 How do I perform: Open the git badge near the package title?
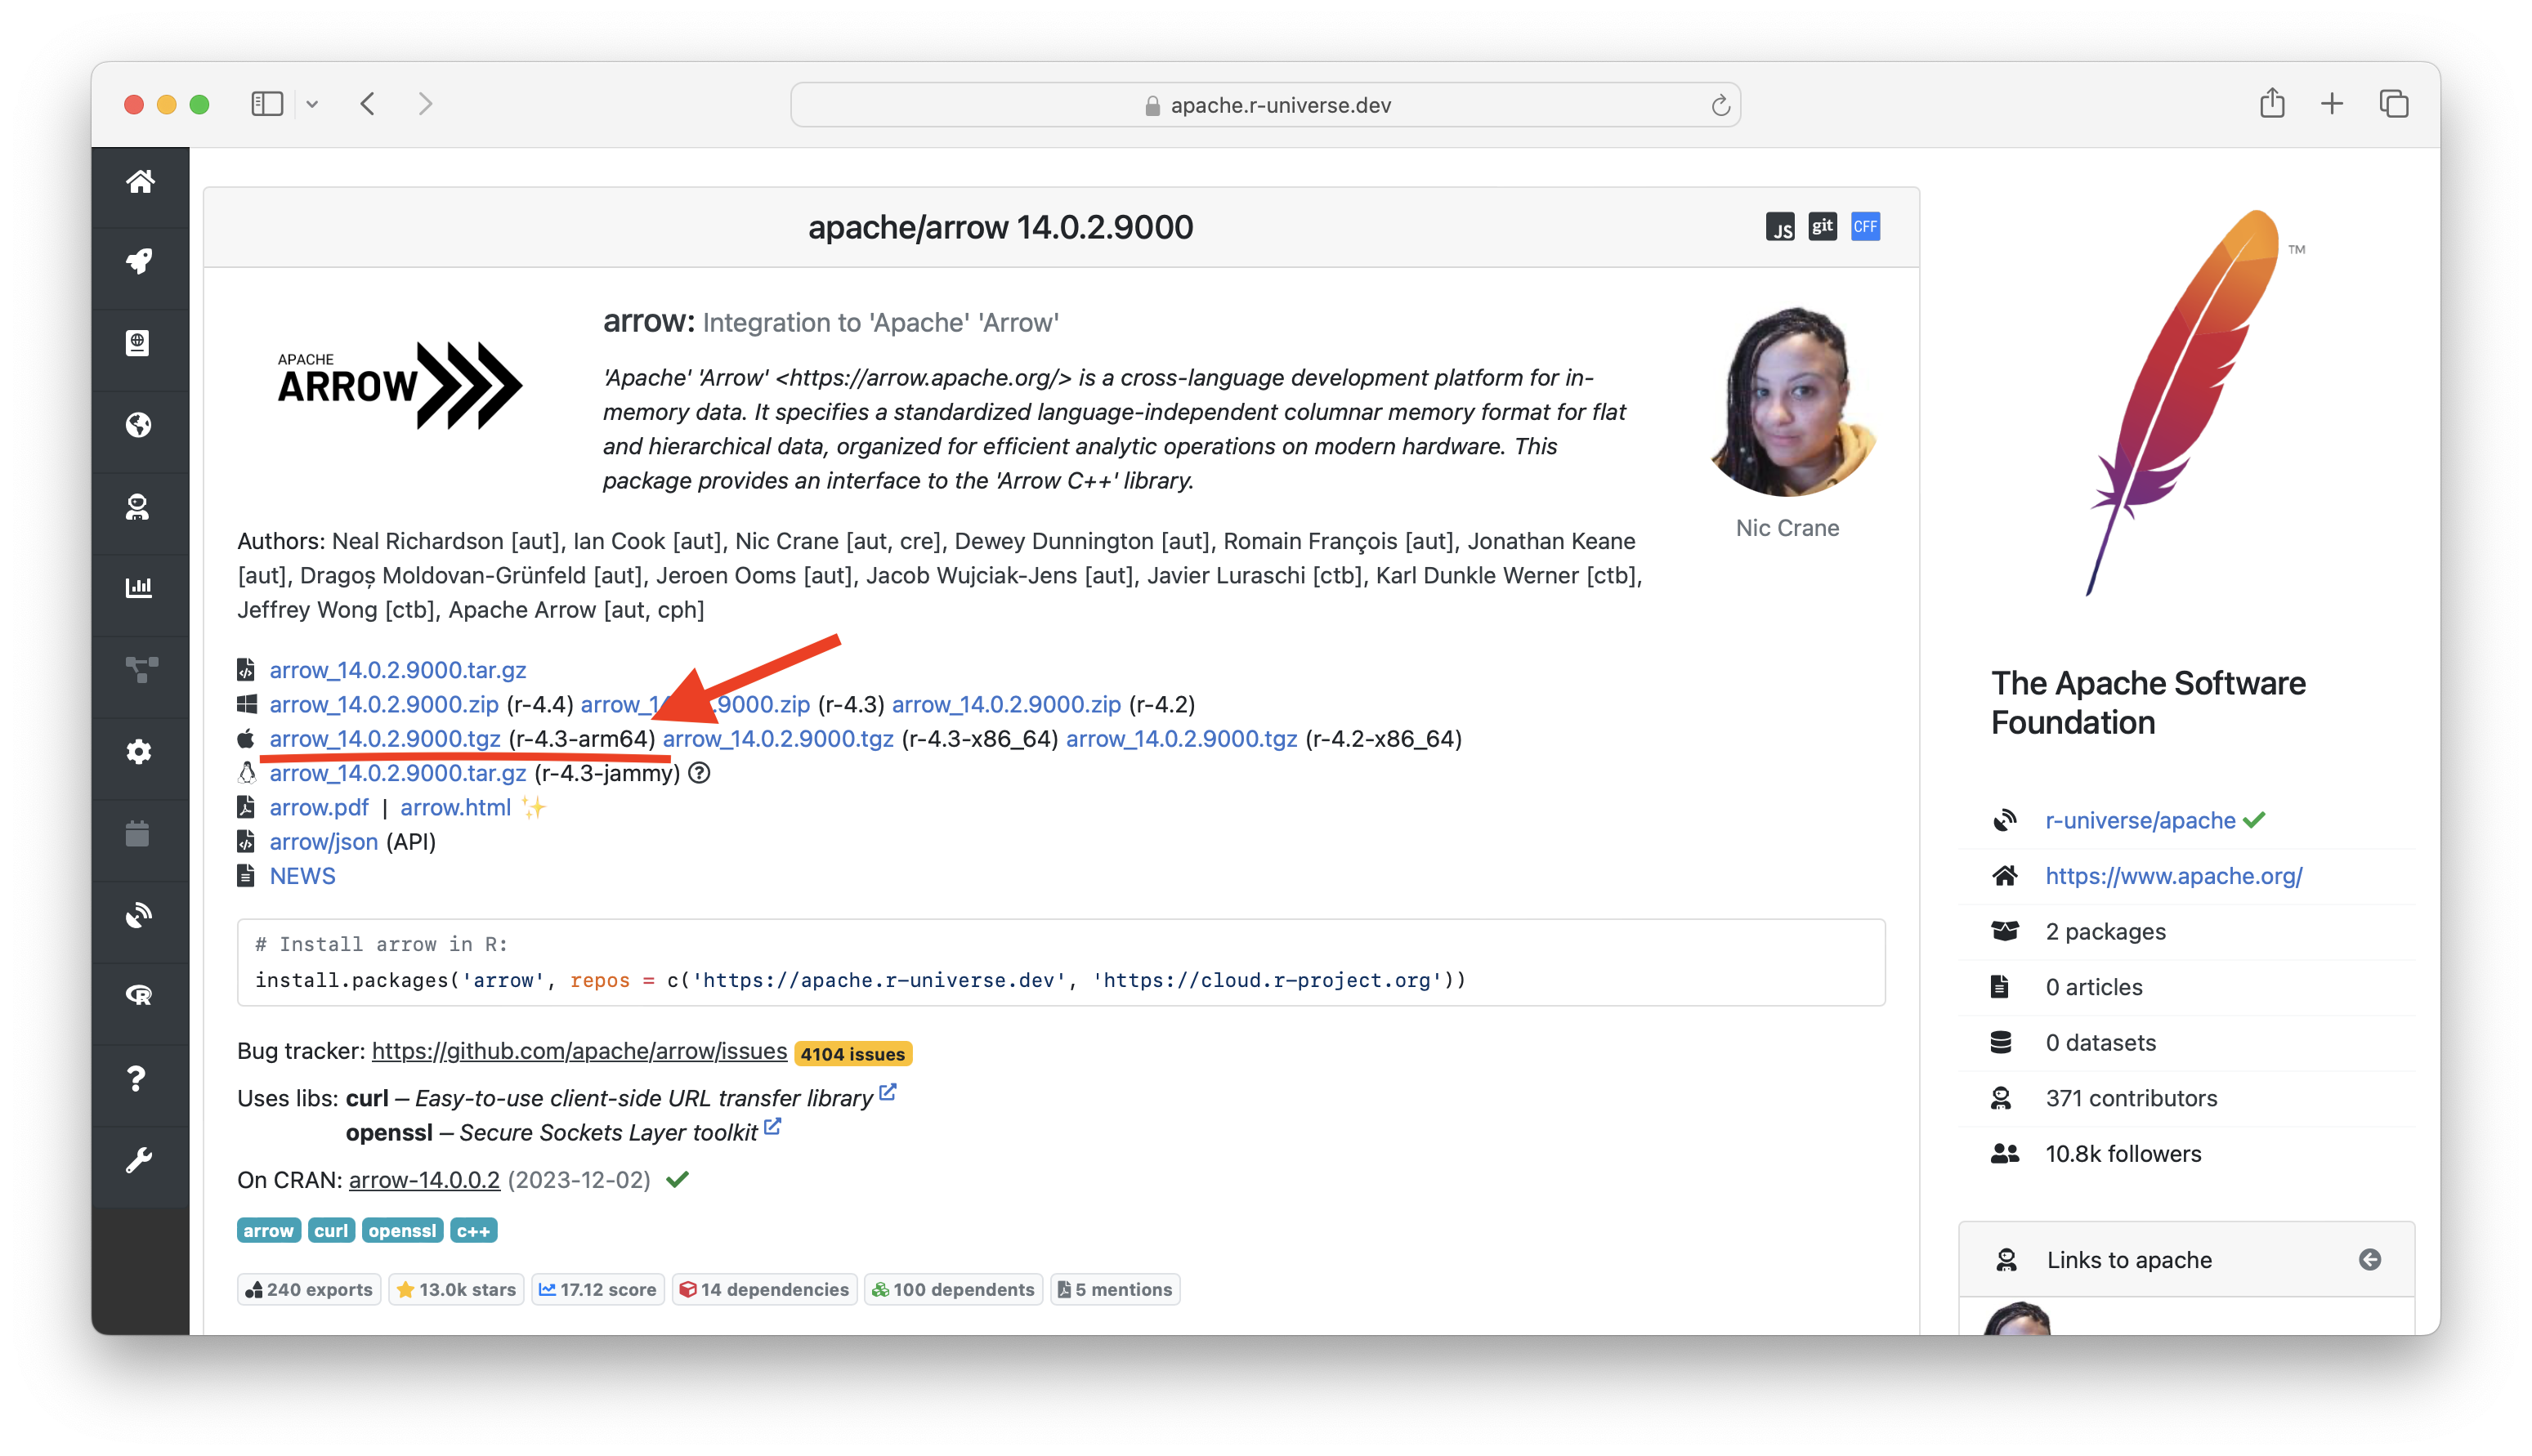1822,227
